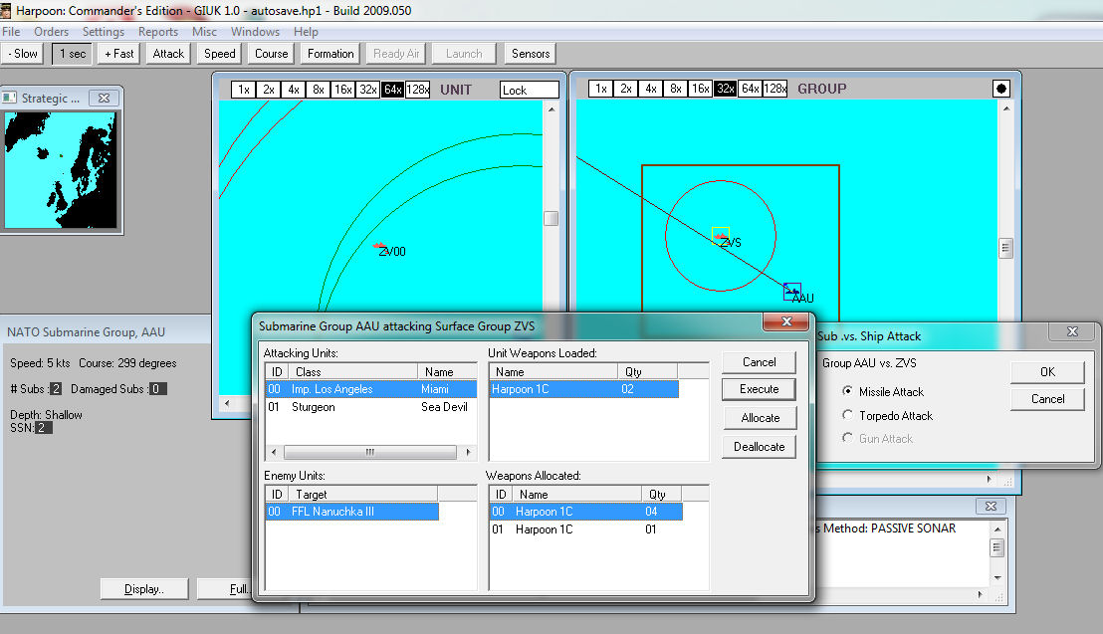The width and height of the screenshot is (1103, 634).
Task: Open the Settings menu
Action: coord(104,32)
